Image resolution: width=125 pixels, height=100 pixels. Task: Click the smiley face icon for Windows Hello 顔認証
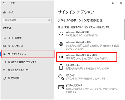[x=61, y=34]
